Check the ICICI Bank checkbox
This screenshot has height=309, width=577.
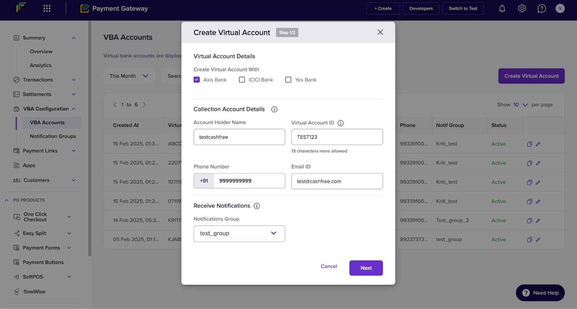click(242, 80)
